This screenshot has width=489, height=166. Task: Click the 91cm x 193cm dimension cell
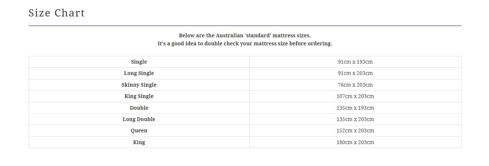pyautogui.click(x=355, y=62)
